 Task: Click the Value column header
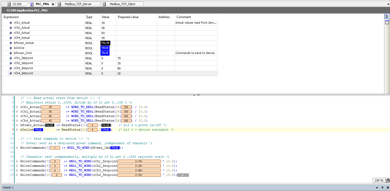coord(108,17)
